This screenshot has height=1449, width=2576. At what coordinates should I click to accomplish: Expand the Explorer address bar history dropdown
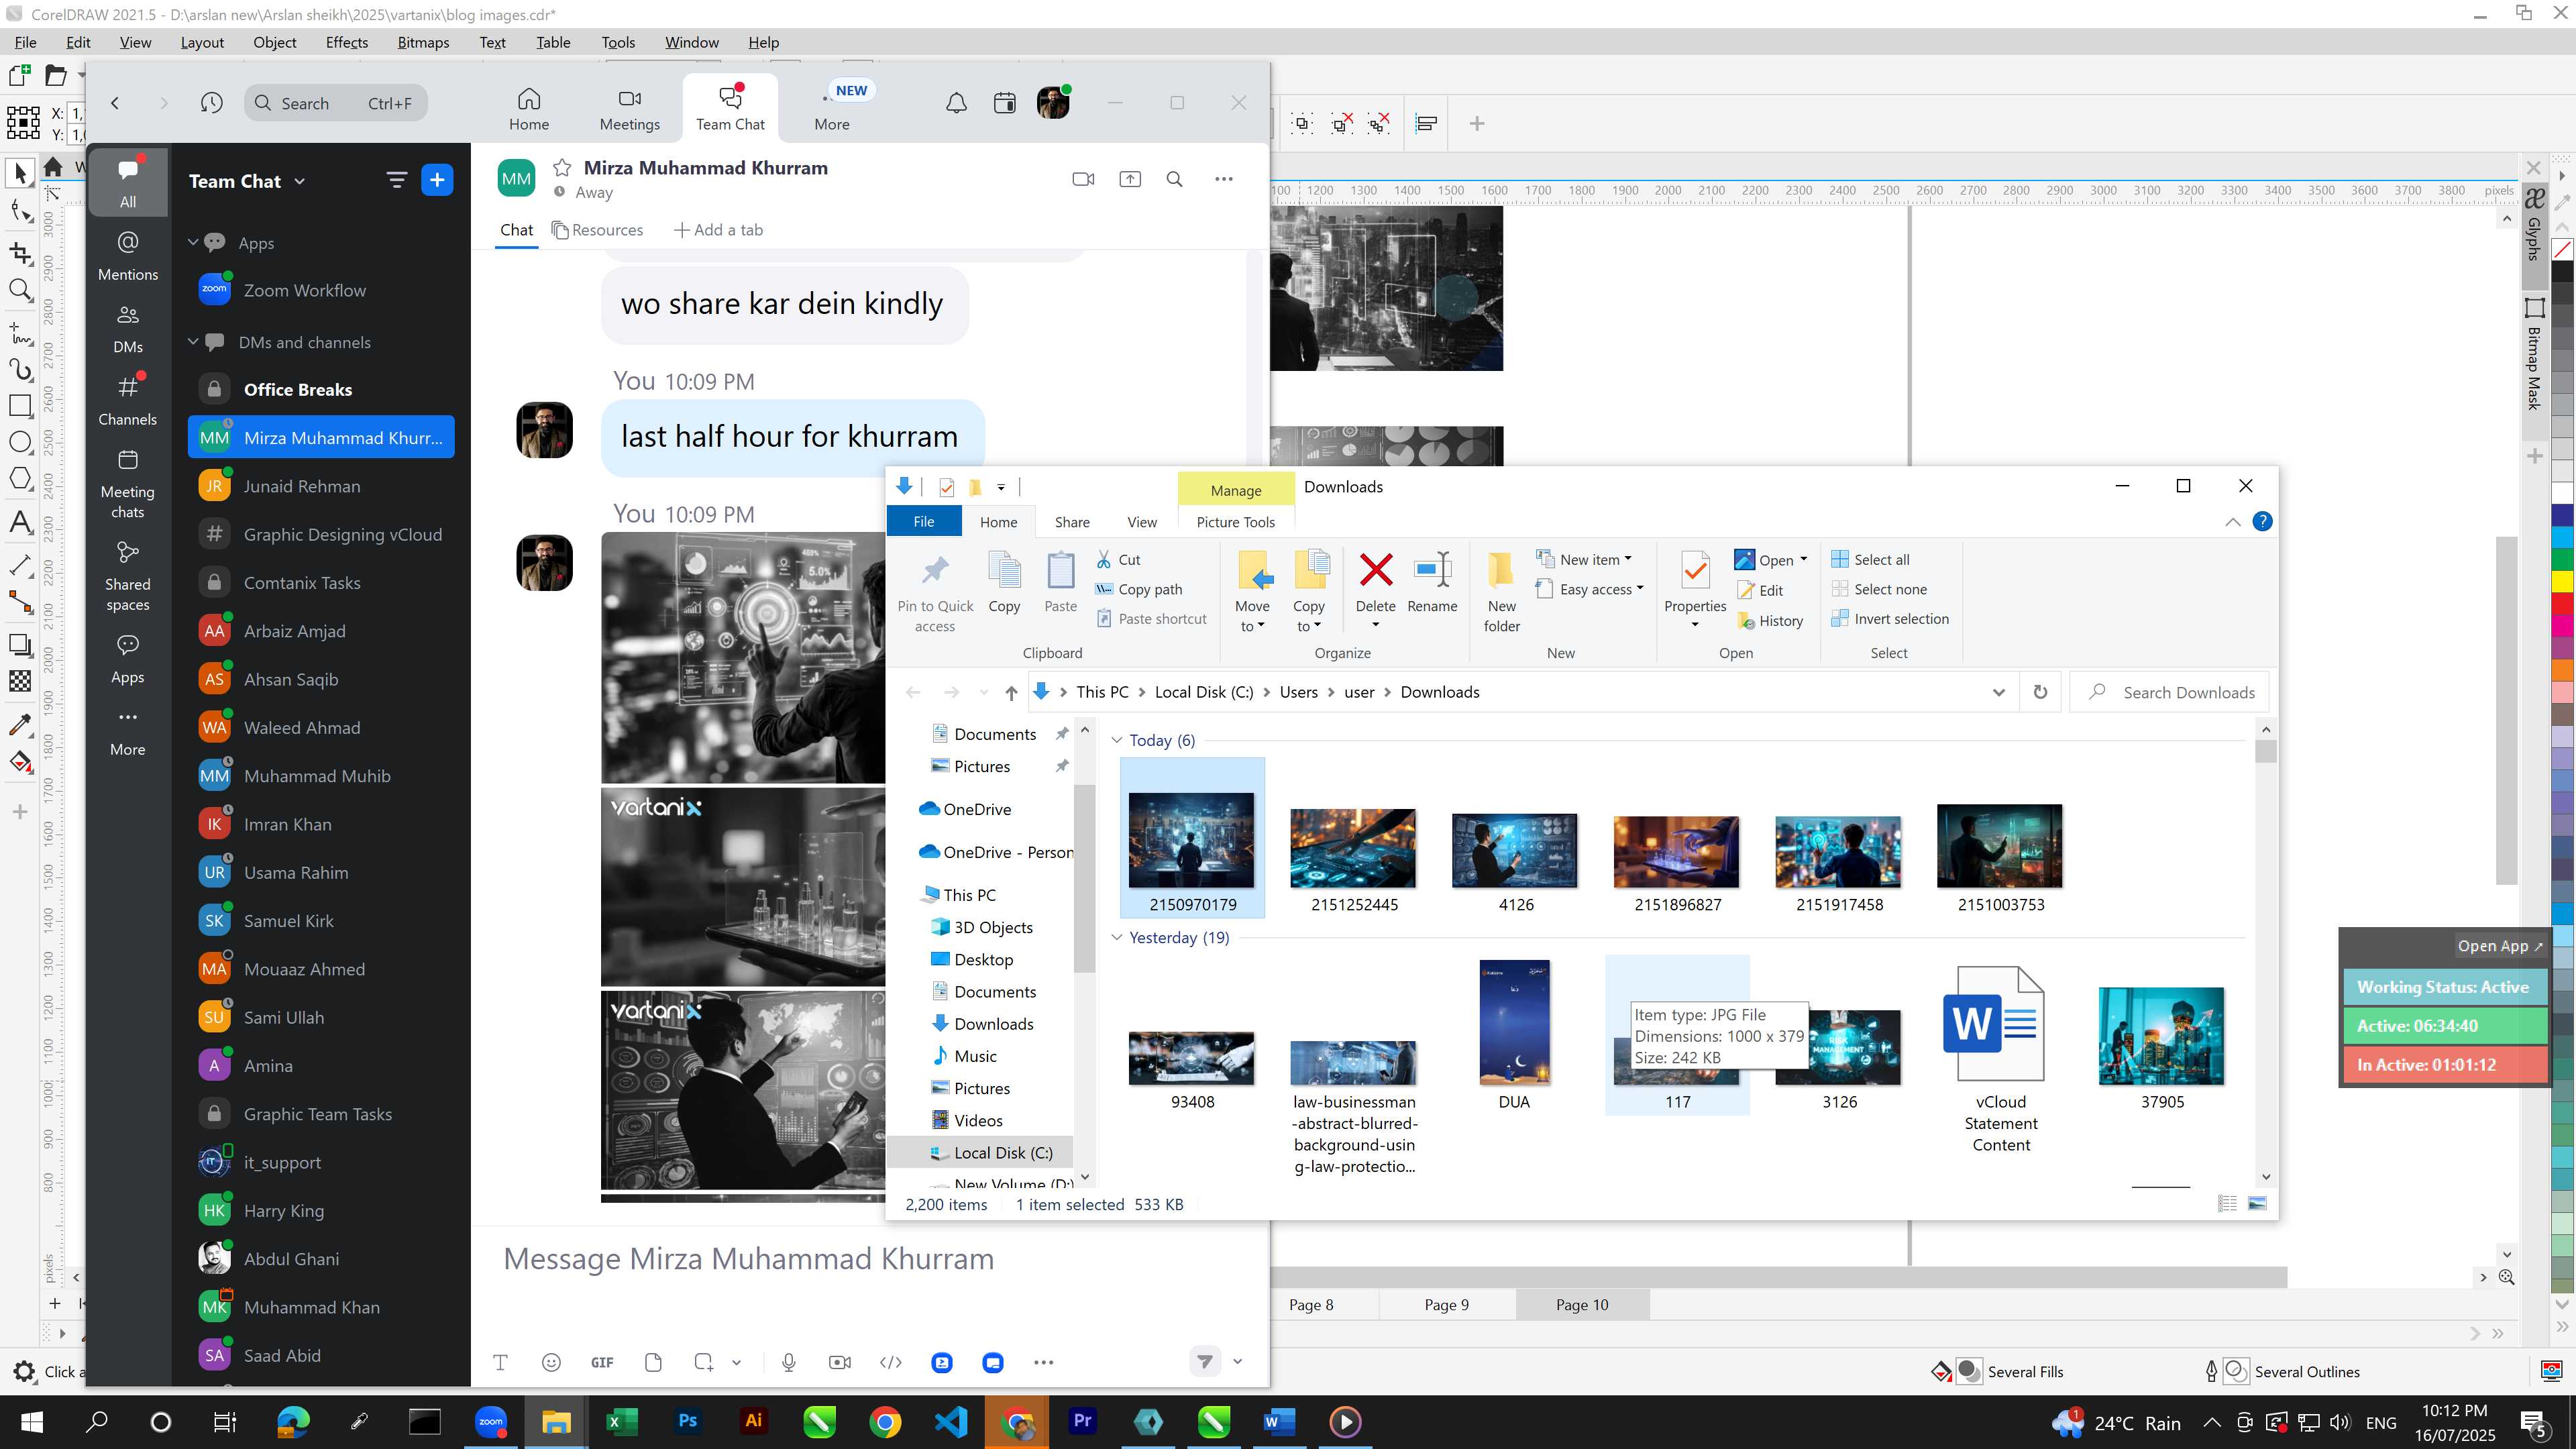(x=1998, y=692)
